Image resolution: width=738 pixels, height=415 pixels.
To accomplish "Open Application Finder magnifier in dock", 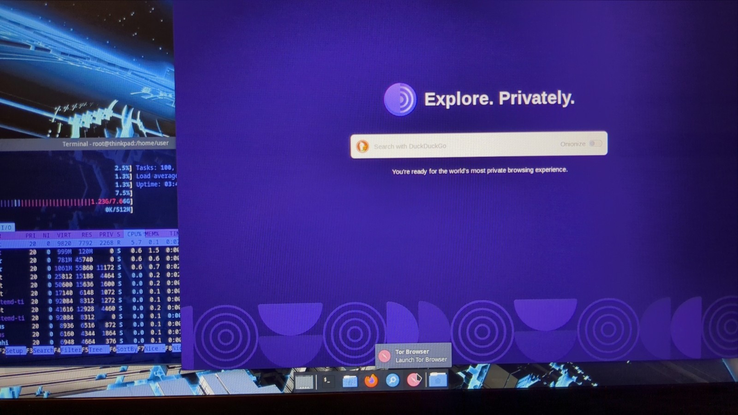I will click(393, 380).
